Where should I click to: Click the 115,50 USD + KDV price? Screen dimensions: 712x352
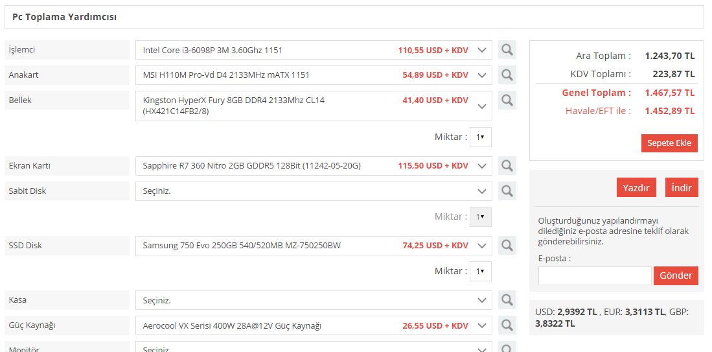coord(433,166)
